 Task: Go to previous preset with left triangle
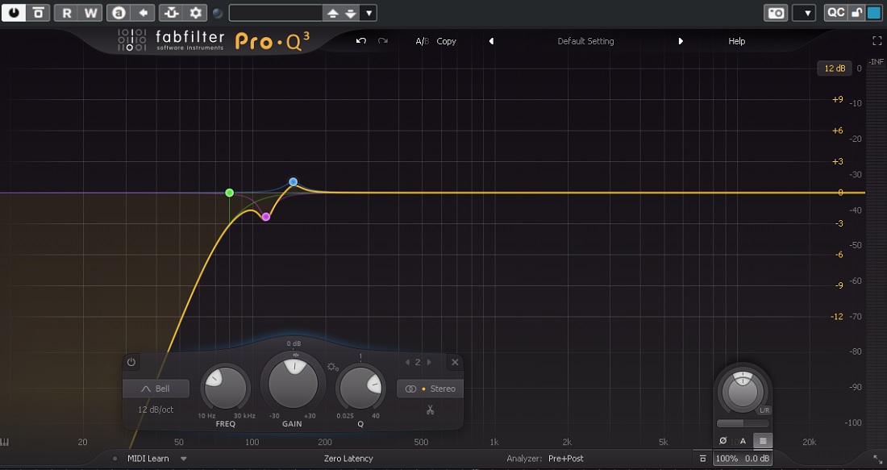pos(491,41)
